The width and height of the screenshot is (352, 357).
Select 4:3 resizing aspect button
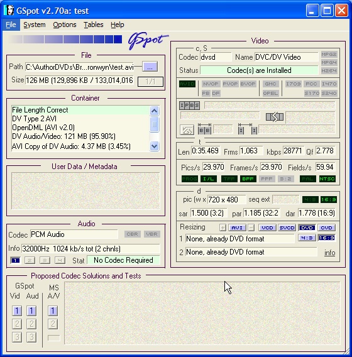point(307,238)
